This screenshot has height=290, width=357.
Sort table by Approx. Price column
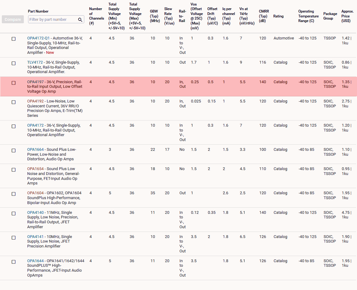point(347,16)
